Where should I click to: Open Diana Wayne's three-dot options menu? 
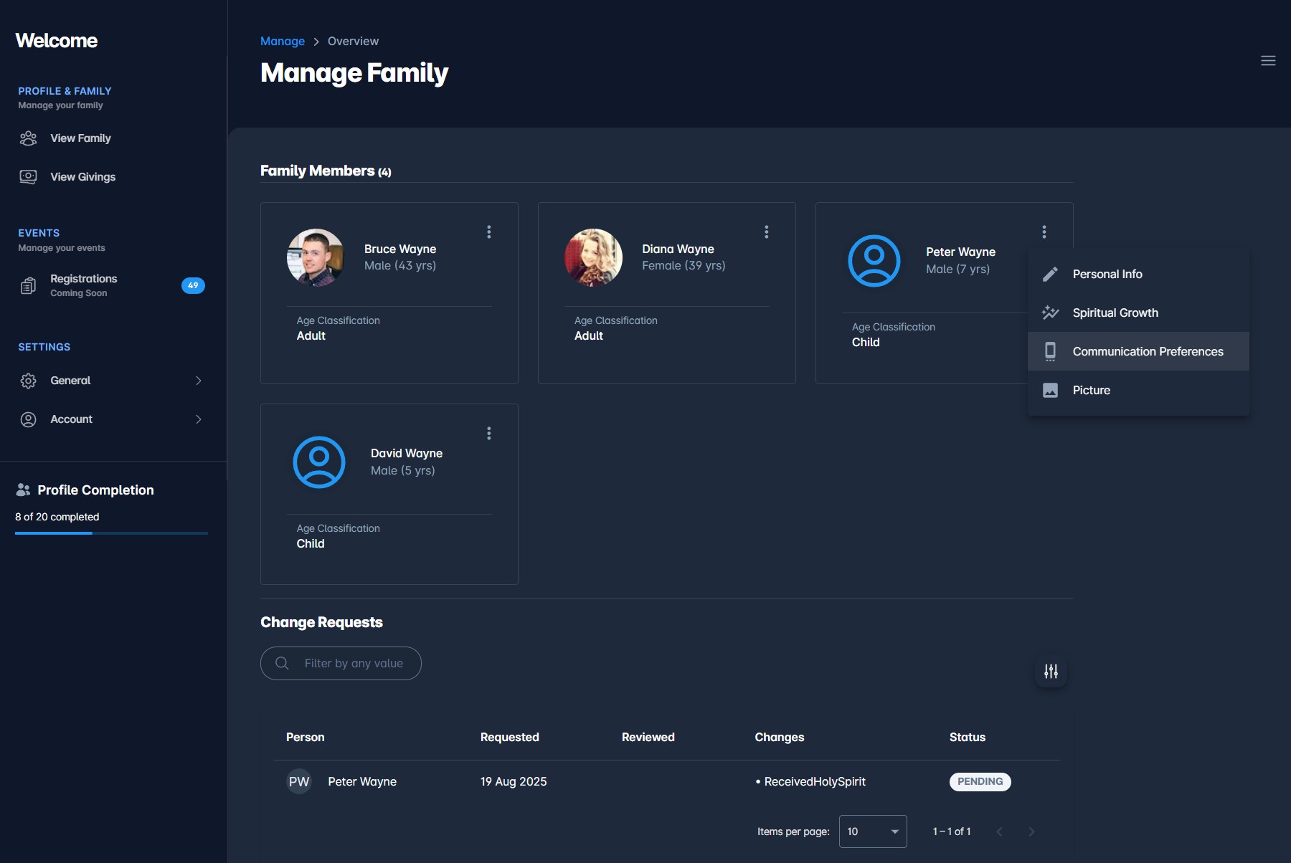click(x=766, y=232)
